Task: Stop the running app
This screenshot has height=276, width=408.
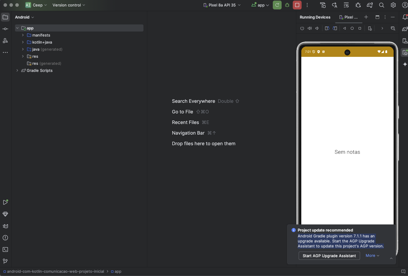Action: point(297,5)
